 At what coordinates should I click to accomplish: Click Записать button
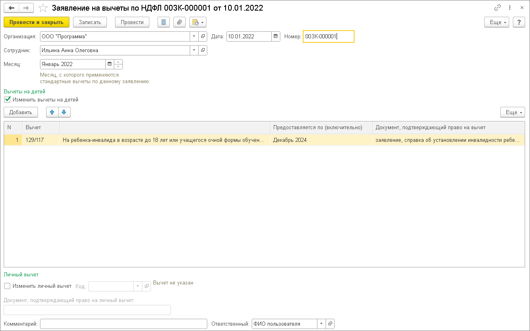pos(90,22)
